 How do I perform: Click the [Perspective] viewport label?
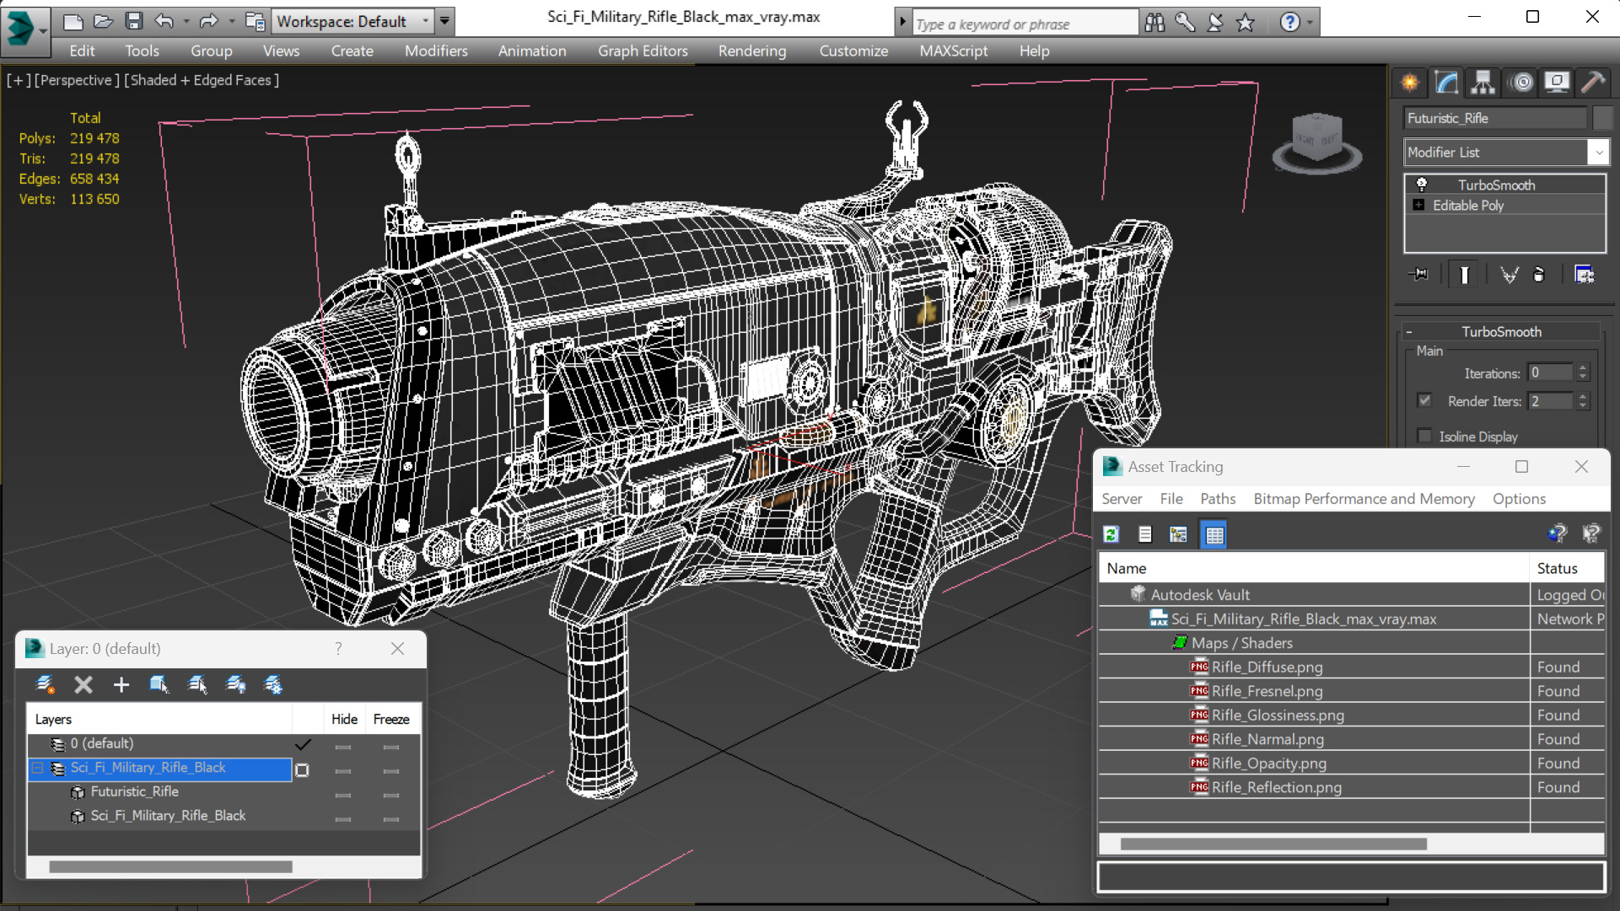pos(77,80)
